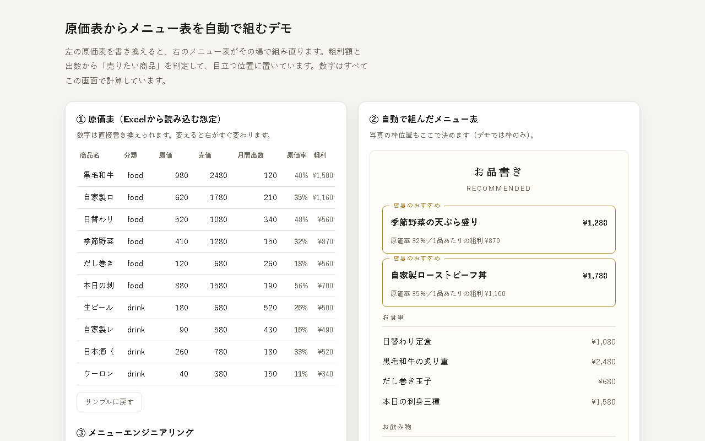
Task: Click the ¥1,500 gross profit value
Action: 323,175
